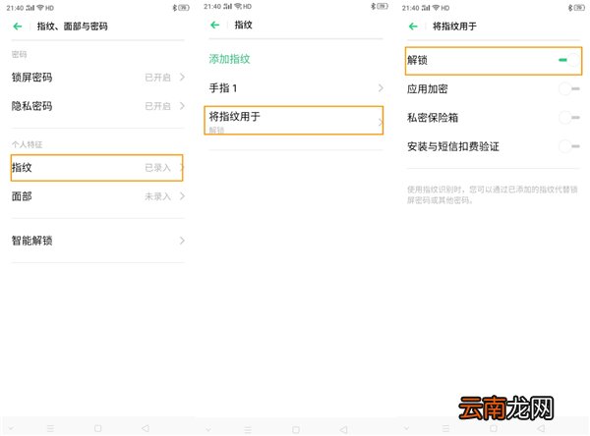Tap the chevron on the 指纹 row
590x436 pixels.
(x=181, y=168)
